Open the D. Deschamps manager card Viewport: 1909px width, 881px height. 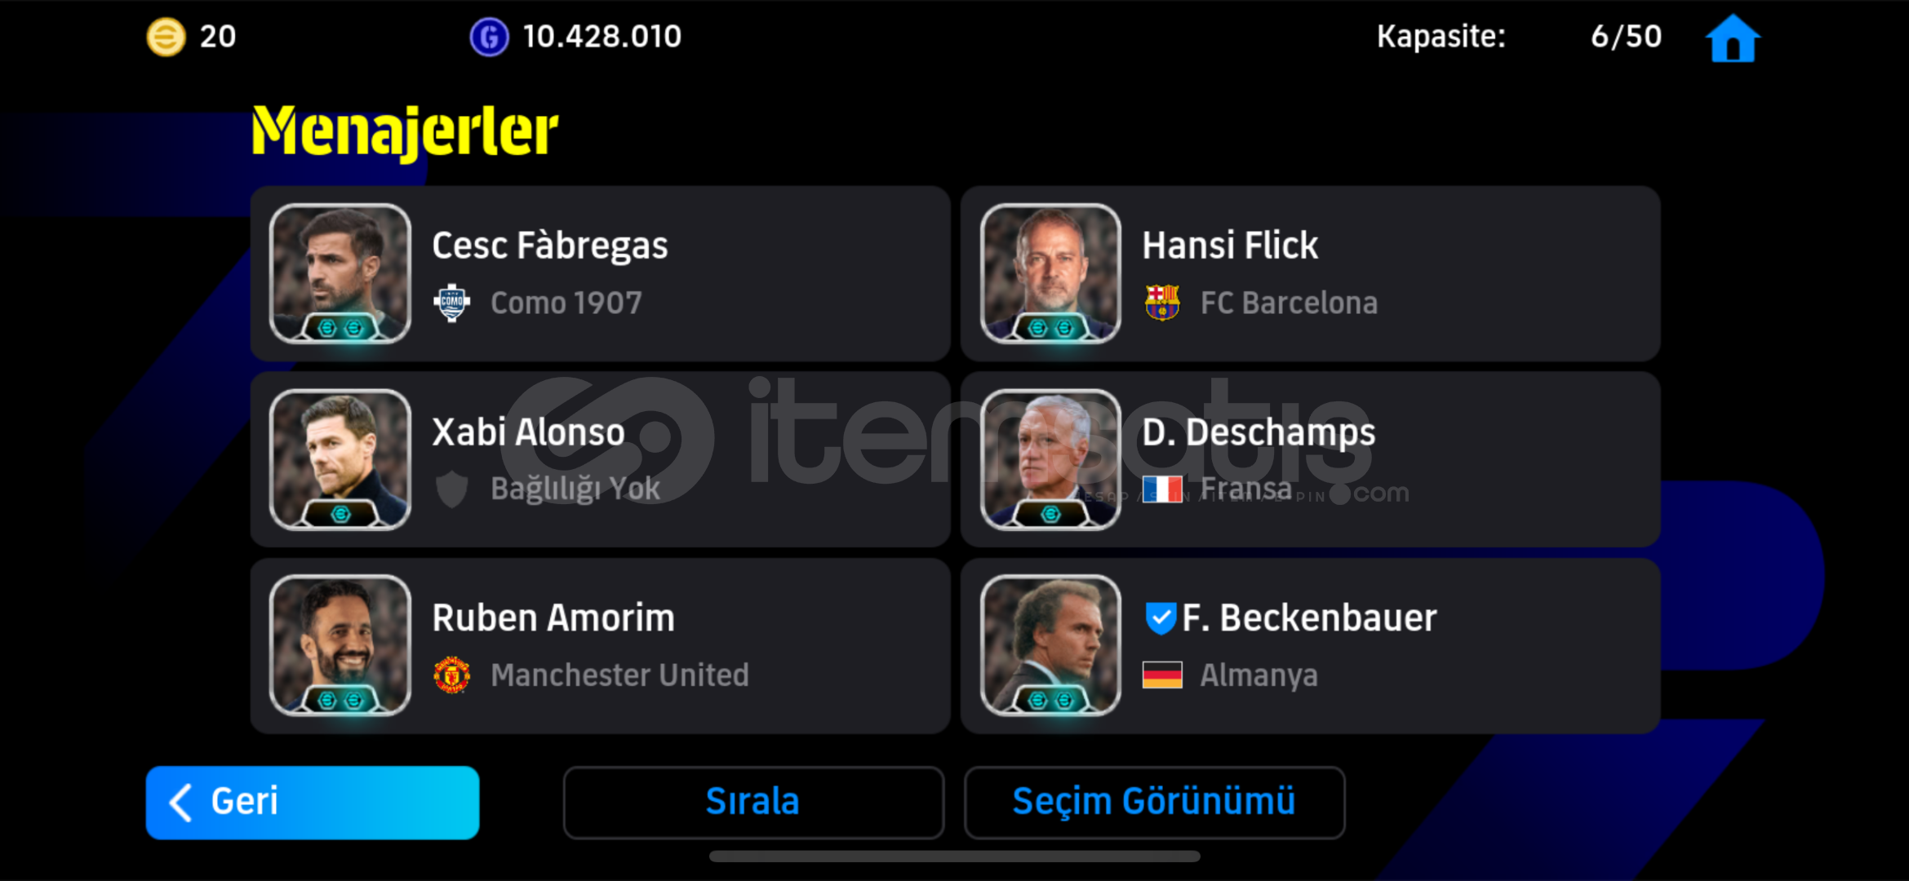click(x=1311, y=459)
